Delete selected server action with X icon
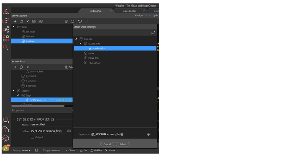 pyautogui.click(x=27, y=21)
